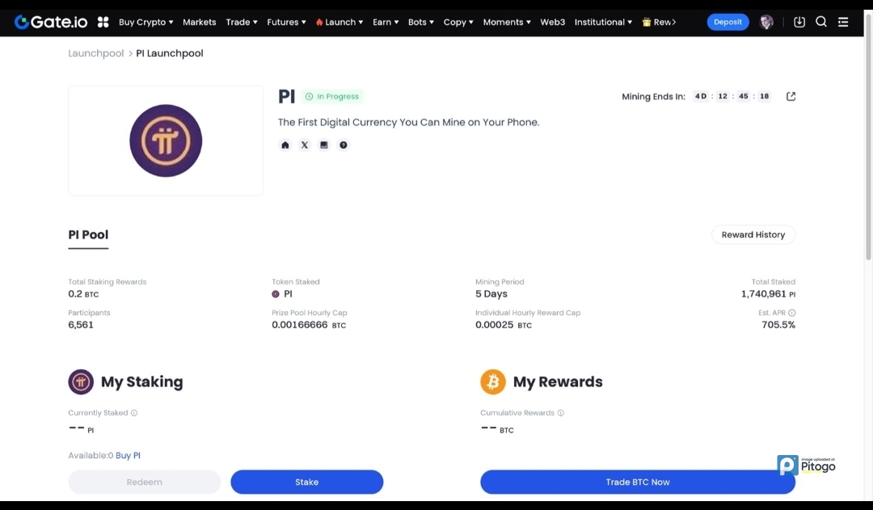Screen dimensions: 873x510
Task: Click the Est. APR info icon
Action: 792,313
